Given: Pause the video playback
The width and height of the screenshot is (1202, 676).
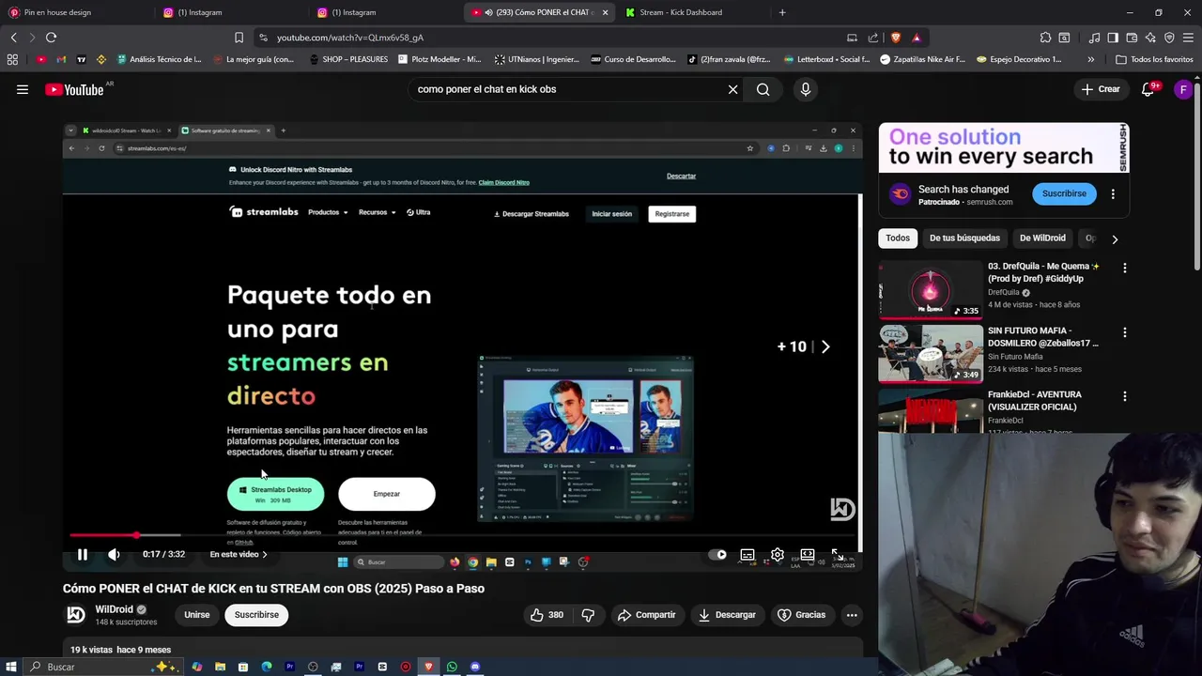Looking at the screenshot, I should pyautogui.click(x=83, y=554).
